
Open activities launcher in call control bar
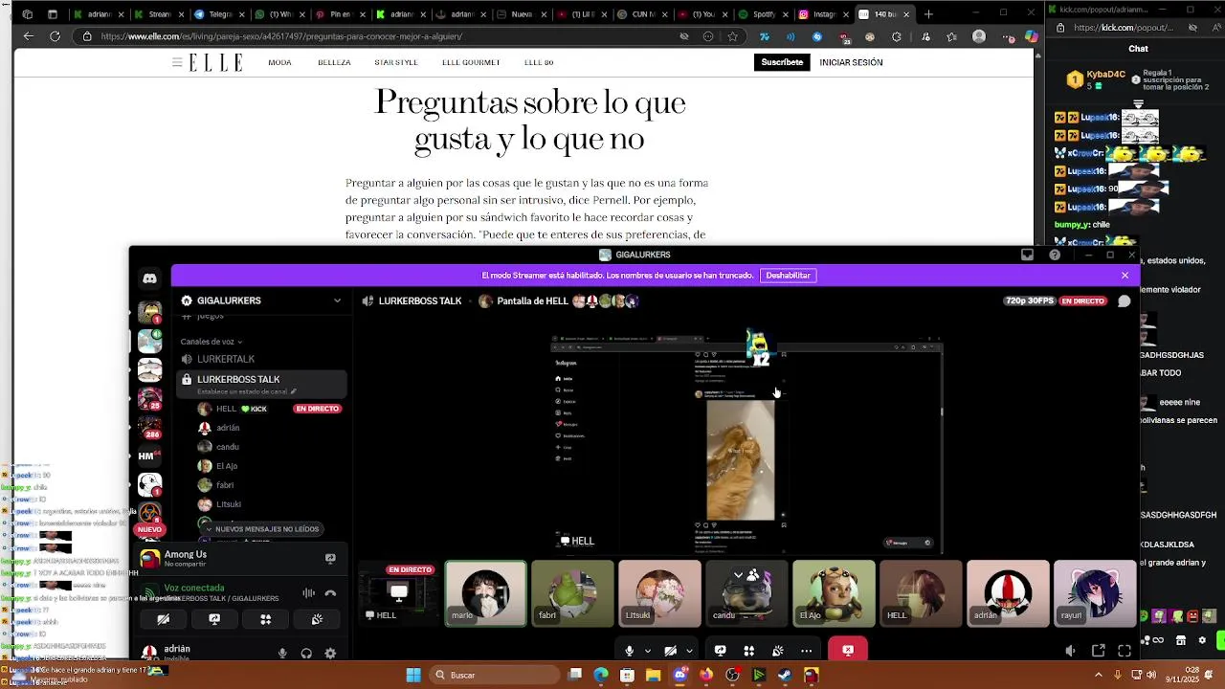coord(748,651)
